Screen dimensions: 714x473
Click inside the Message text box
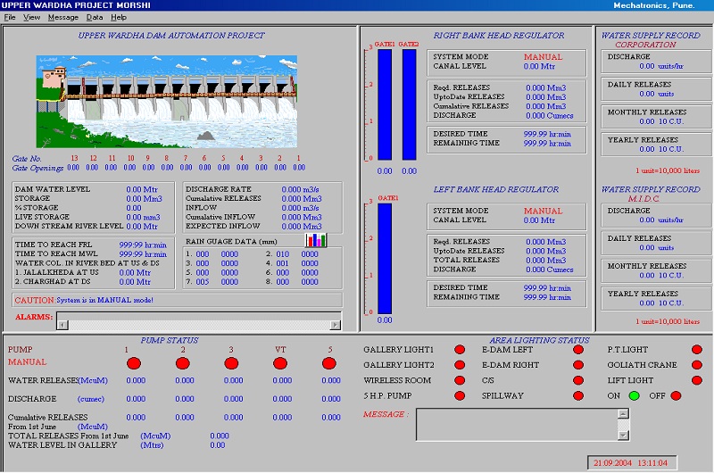518,425
